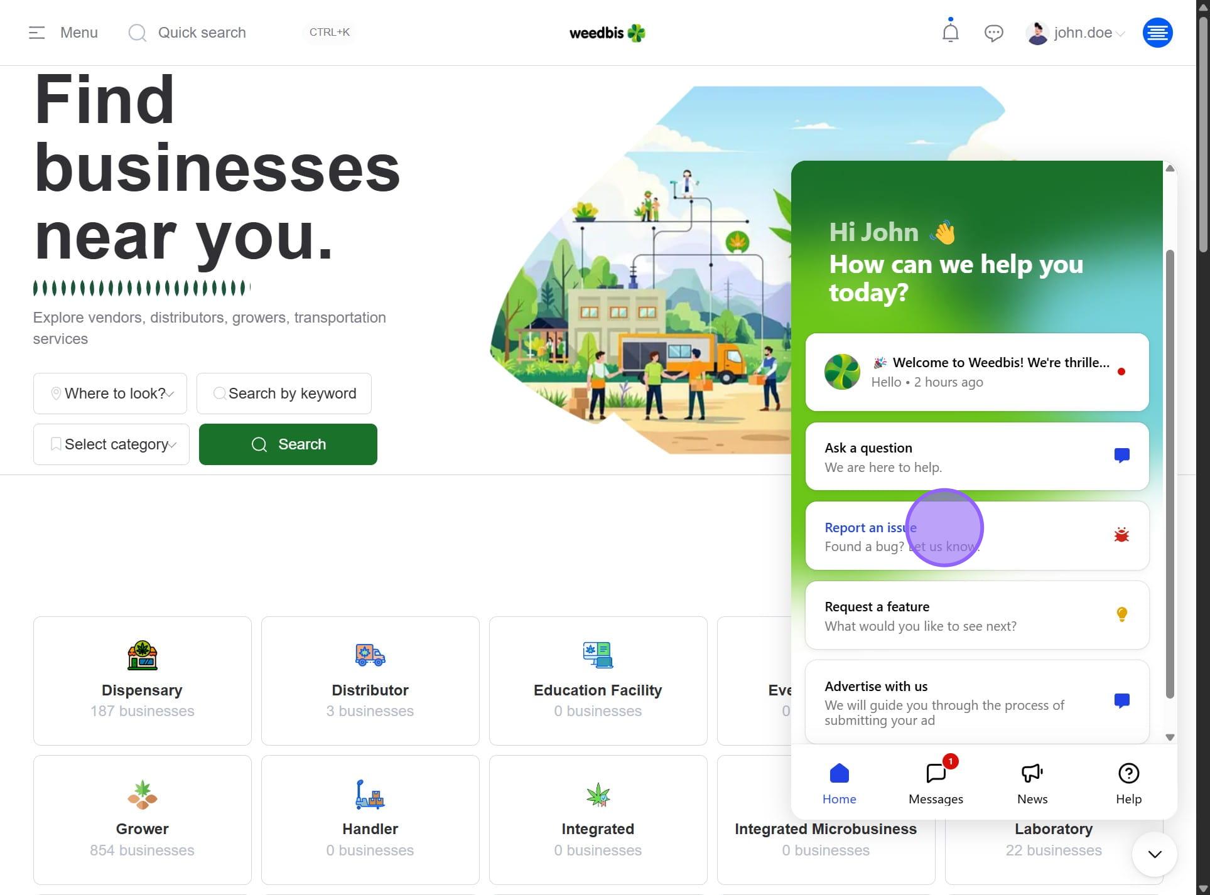Switch to the News tab in widget
Viewport: 1210px width, 895px height.
click(x=1032, y=783)
